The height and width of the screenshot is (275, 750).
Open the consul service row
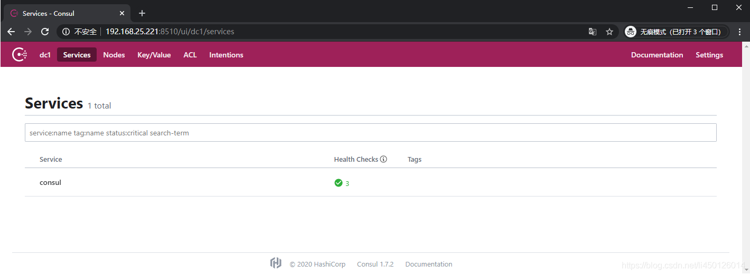pyautogui.click(x=371, y=183)
